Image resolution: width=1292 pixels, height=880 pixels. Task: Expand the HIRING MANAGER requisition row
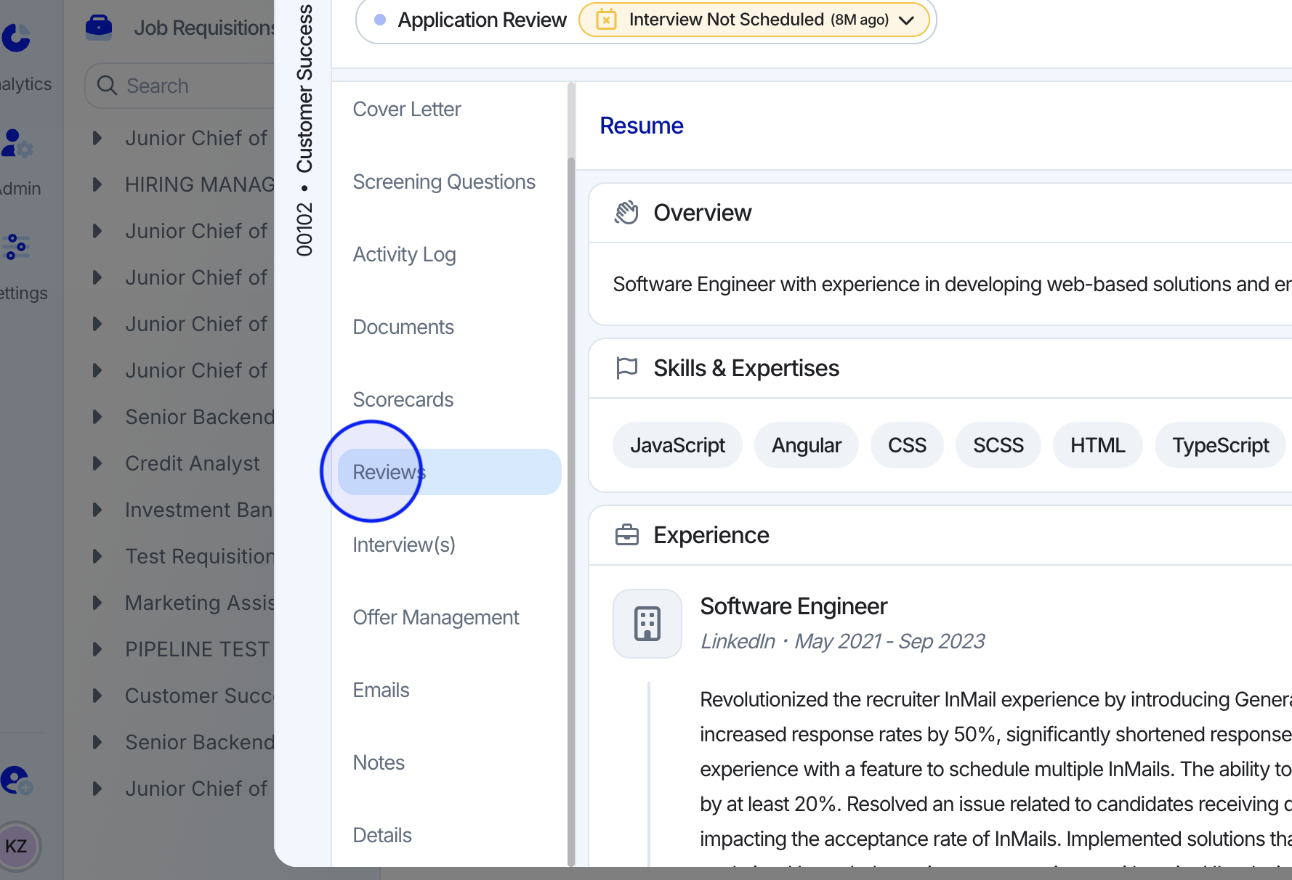(x=97, y=184)
